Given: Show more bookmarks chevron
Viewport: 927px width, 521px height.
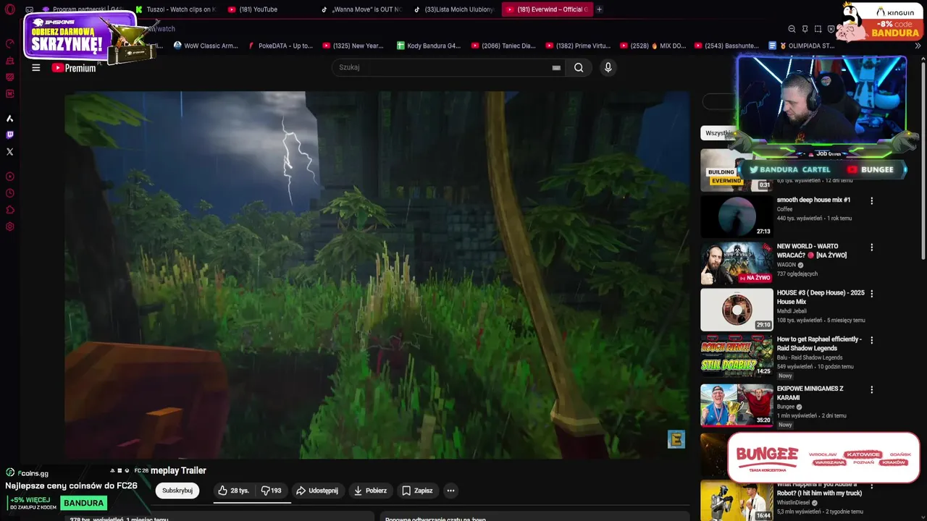Looking at the screenshot, I should pyautogui.click(x=918, y=46).
